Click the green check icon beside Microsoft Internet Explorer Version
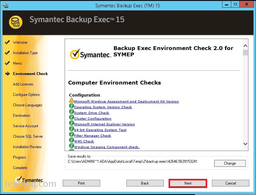Image resolution: width=256 pixels, height=195 pixels. tap(72, 123)
